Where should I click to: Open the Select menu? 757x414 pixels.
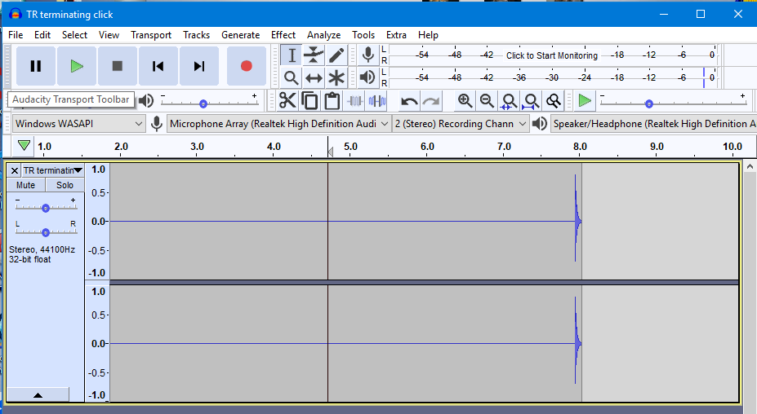point(75,35)
